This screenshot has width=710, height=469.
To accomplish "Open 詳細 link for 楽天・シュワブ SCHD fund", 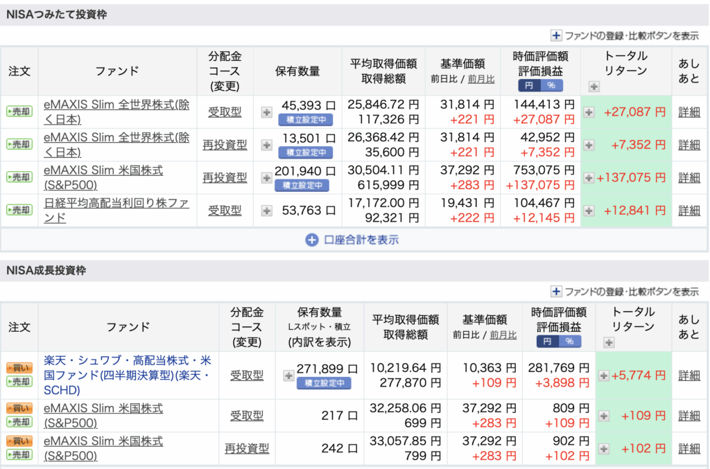I will coord(689,375).
